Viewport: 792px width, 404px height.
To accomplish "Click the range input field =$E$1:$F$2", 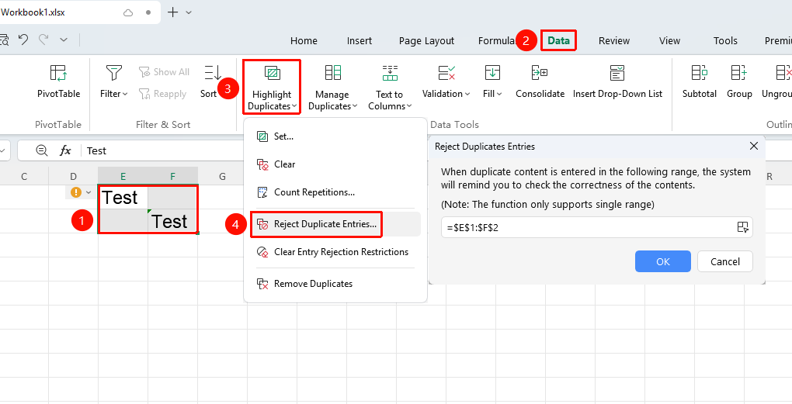I will 596,227.
